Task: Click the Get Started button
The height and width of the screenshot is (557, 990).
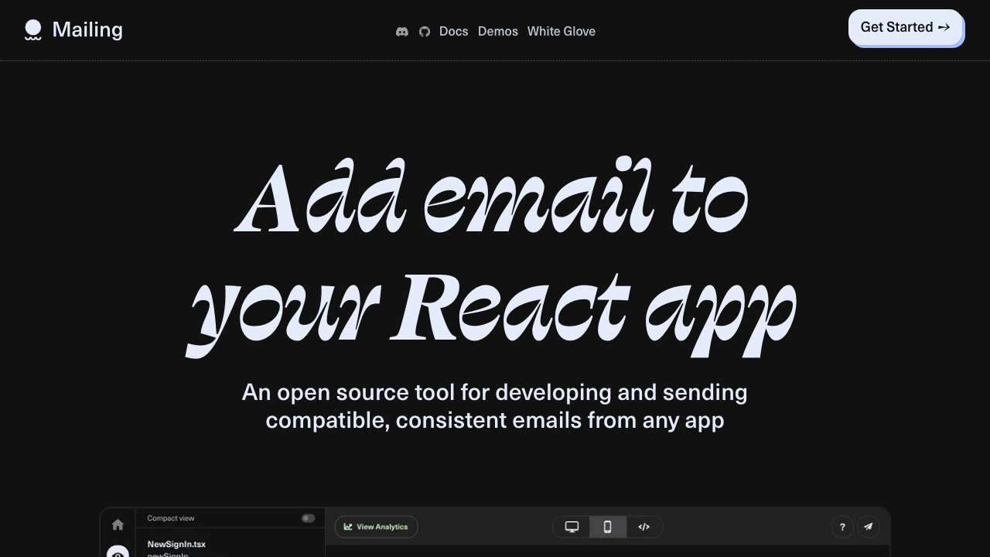Action: 906,27
